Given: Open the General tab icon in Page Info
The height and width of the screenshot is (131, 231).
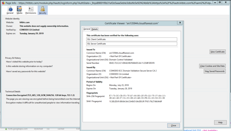Looking at the screenshot, I should [x=10, y=10].
